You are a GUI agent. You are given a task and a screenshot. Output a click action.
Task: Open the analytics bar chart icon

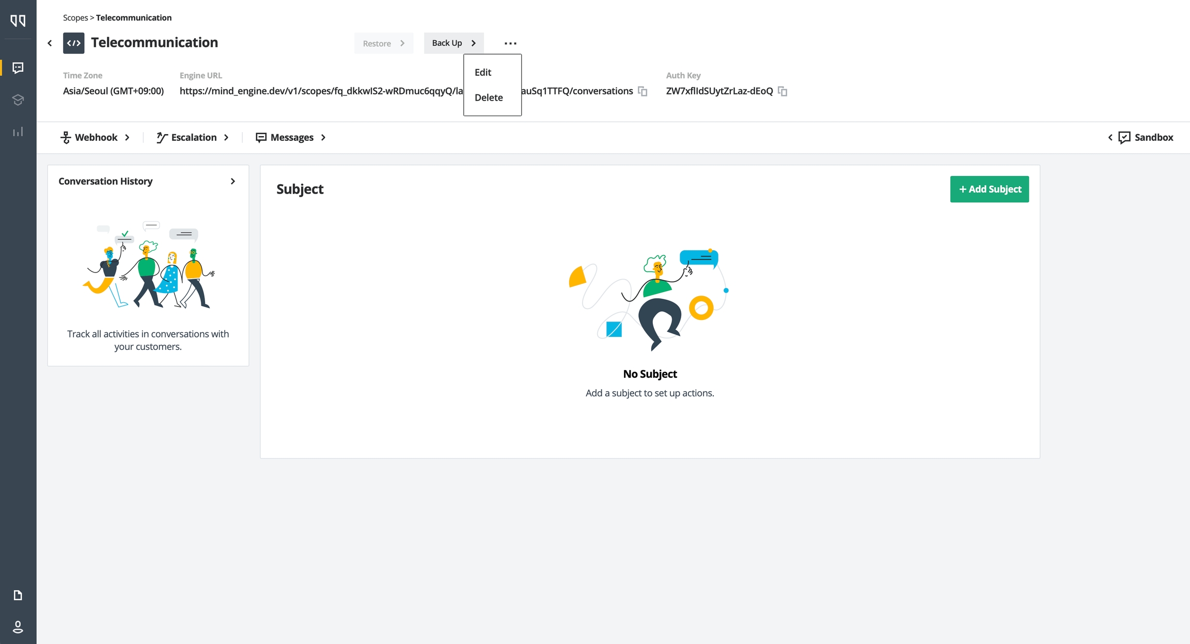(x=18, y=132)
